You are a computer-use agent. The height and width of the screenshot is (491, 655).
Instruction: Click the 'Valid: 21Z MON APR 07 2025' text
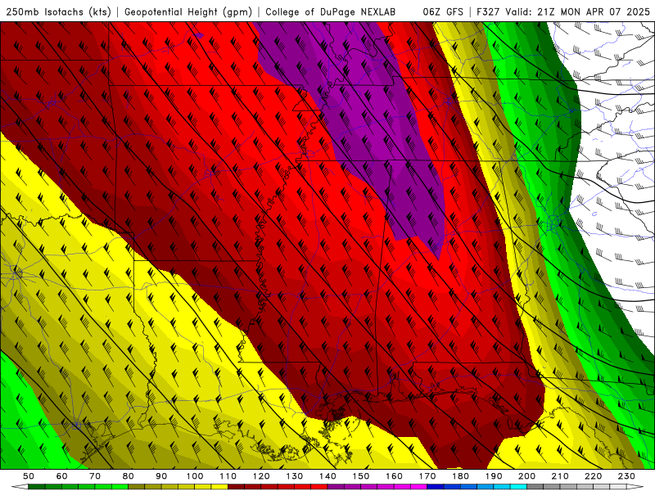[x=577, y=12]
